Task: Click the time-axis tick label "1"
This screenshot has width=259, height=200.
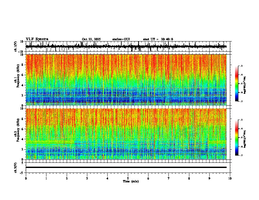Action: point(46,178)
